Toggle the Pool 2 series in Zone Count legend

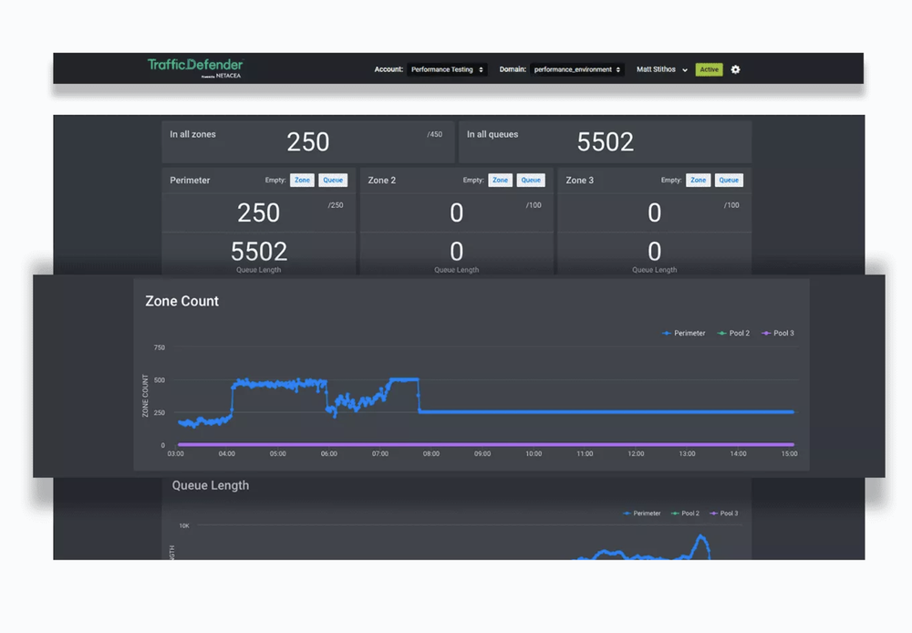pos(734,333)
